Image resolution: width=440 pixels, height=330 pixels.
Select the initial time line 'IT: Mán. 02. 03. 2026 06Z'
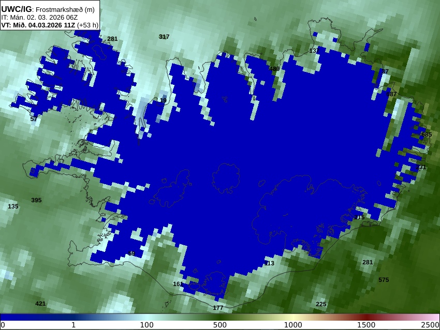(39, 17)
